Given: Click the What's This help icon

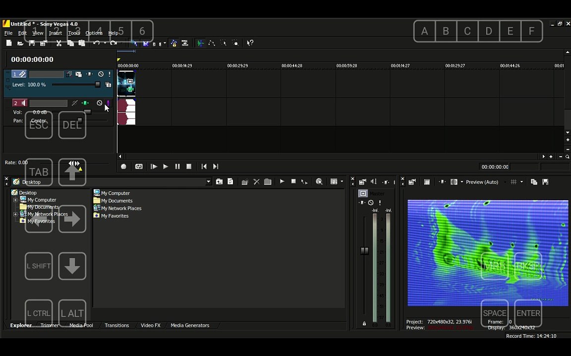Looking at the screenshot, I should click(x=250, y=43).
